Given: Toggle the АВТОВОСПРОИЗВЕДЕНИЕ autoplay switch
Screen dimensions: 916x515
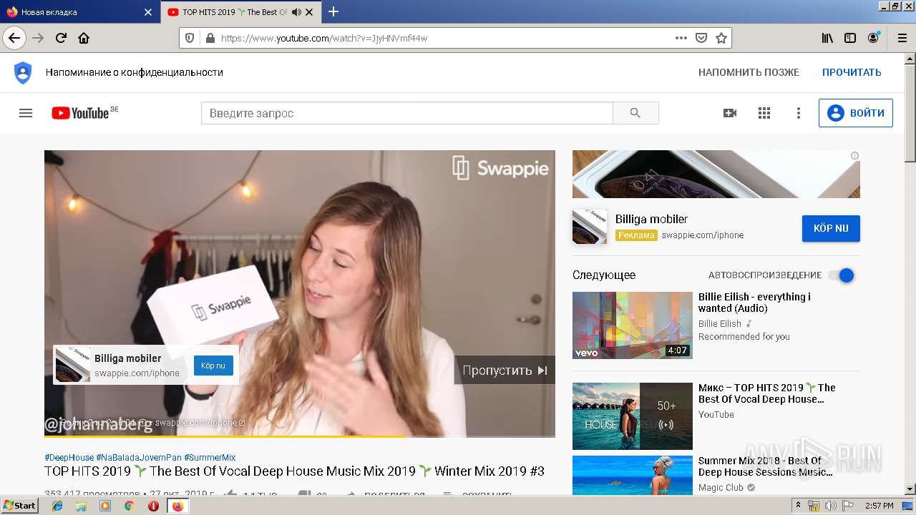Looking at the screenshot, I should tap(842, 275).
